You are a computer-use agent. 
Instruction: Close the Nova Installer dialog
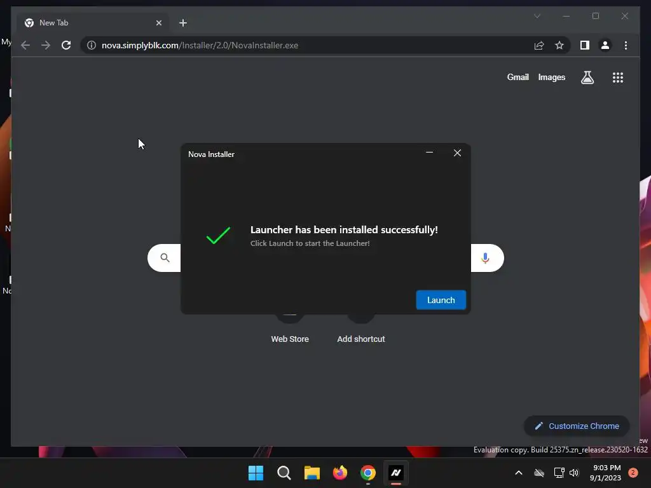coord(457,152)
